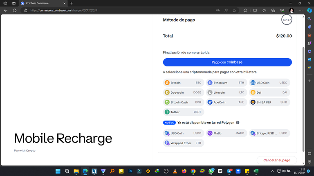The image size is (314, 176).
Task: Open File Explorer from taskbar
Action: point(76,171)
